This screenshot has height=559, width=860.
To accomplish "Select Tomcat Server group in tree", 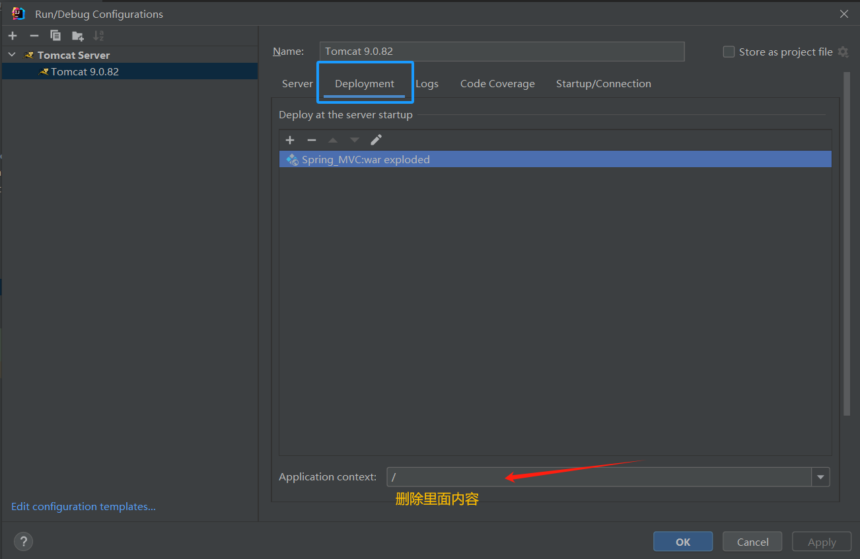I will pyautogui.click(x=73, y=55).
